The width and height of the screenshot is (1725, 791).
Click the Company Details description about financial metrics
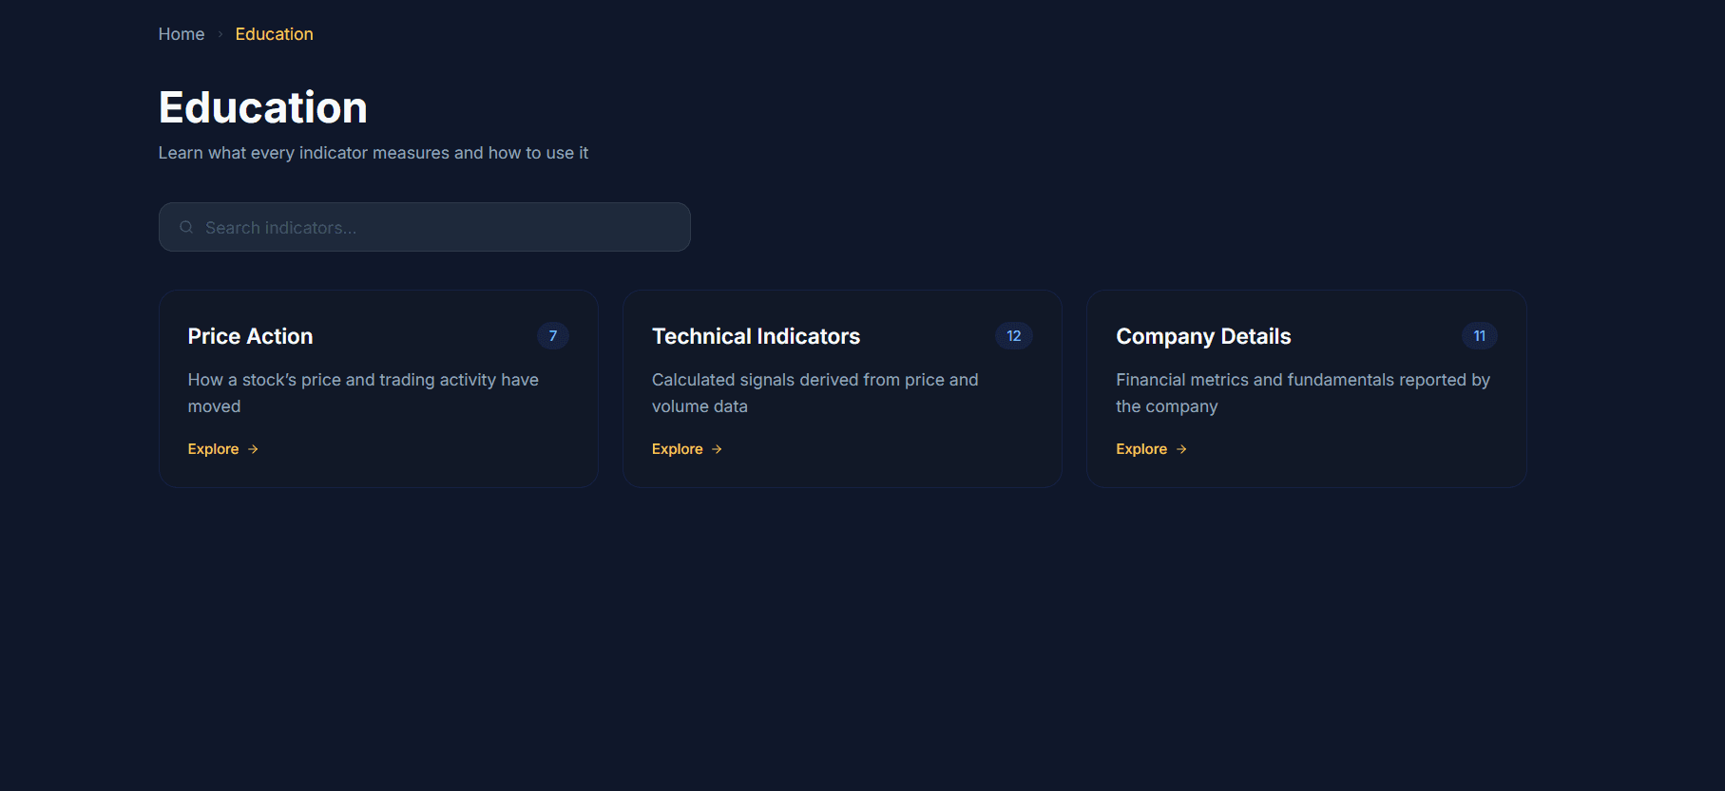coord(1302,392)
